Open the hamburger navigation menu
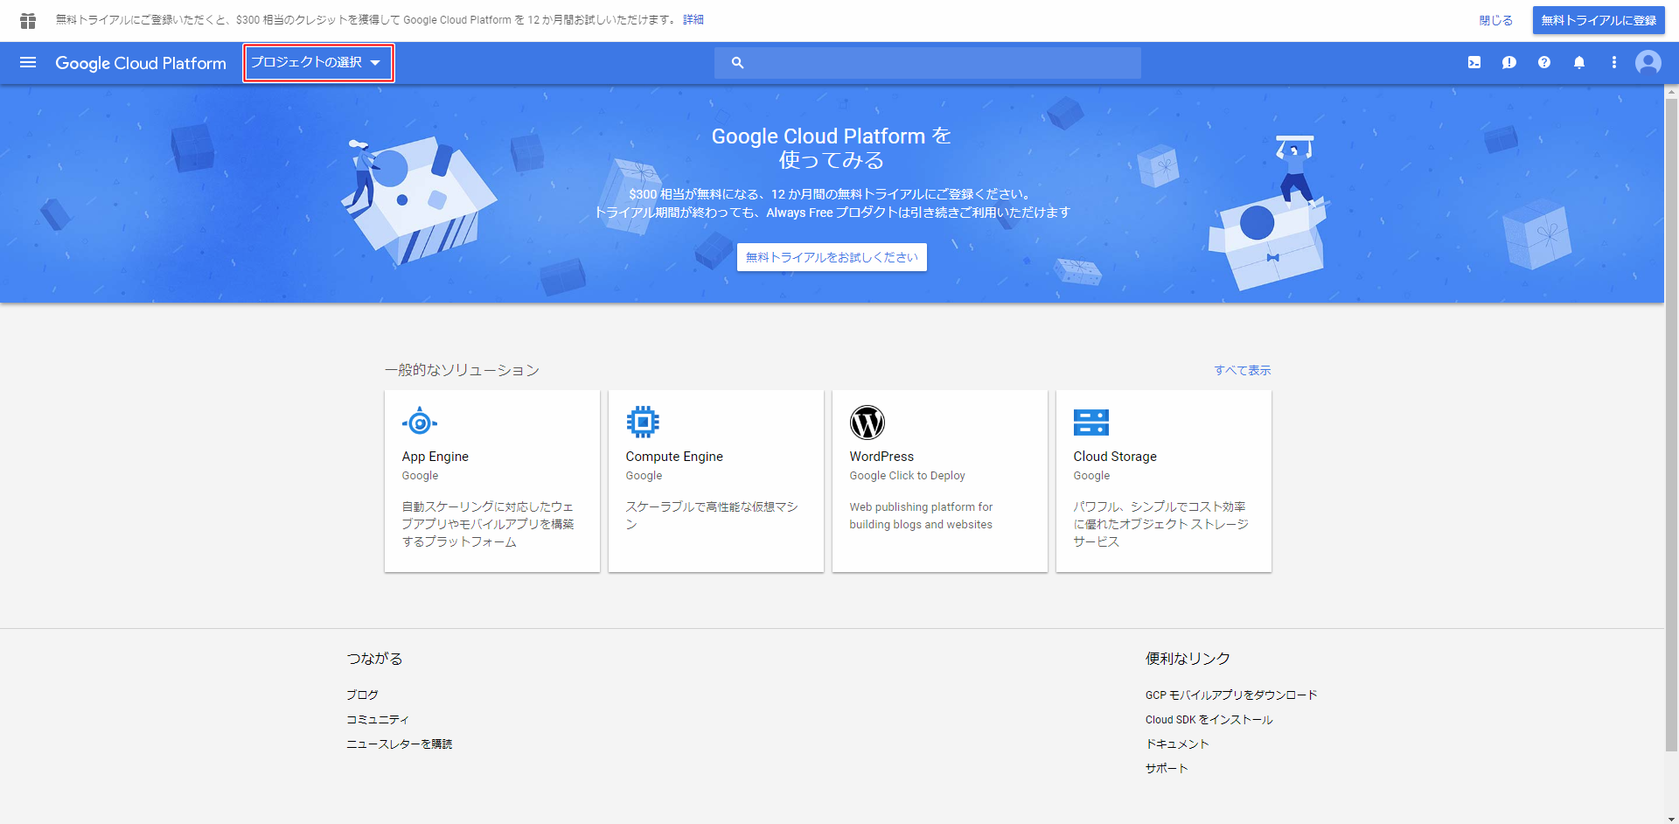The height and width of the screenshot is (824, 1679). [28, 63]
